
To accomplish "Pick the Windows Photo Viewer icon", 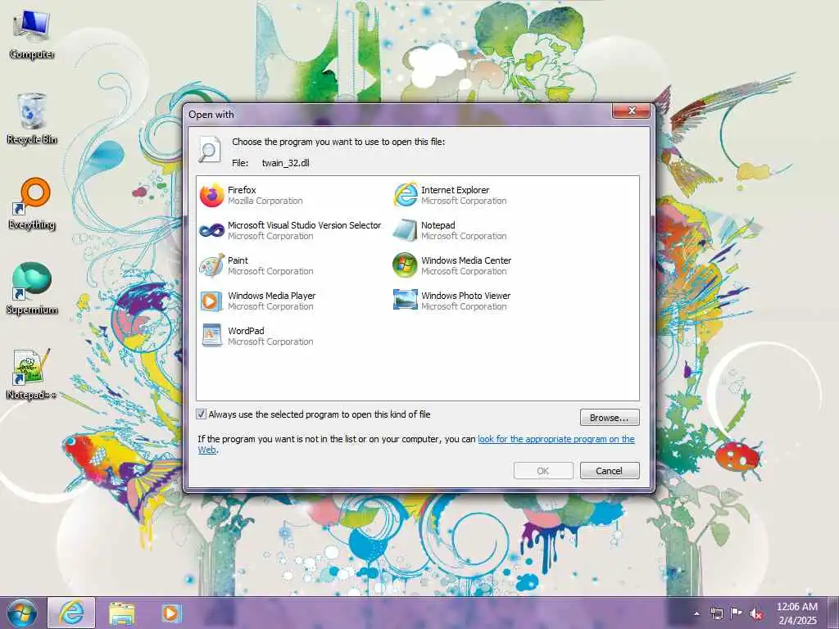I will tap(405, 300).
